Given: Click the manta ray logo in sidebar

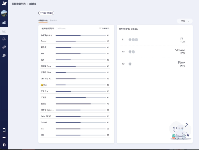Looking at the screenshot, I should tap(4, 4).
